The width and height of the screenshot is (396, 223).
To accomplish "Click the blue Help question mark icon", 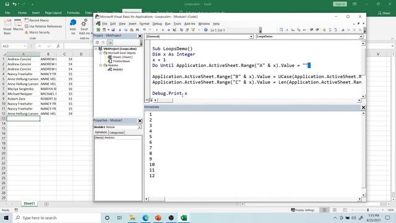I will 206,30.
